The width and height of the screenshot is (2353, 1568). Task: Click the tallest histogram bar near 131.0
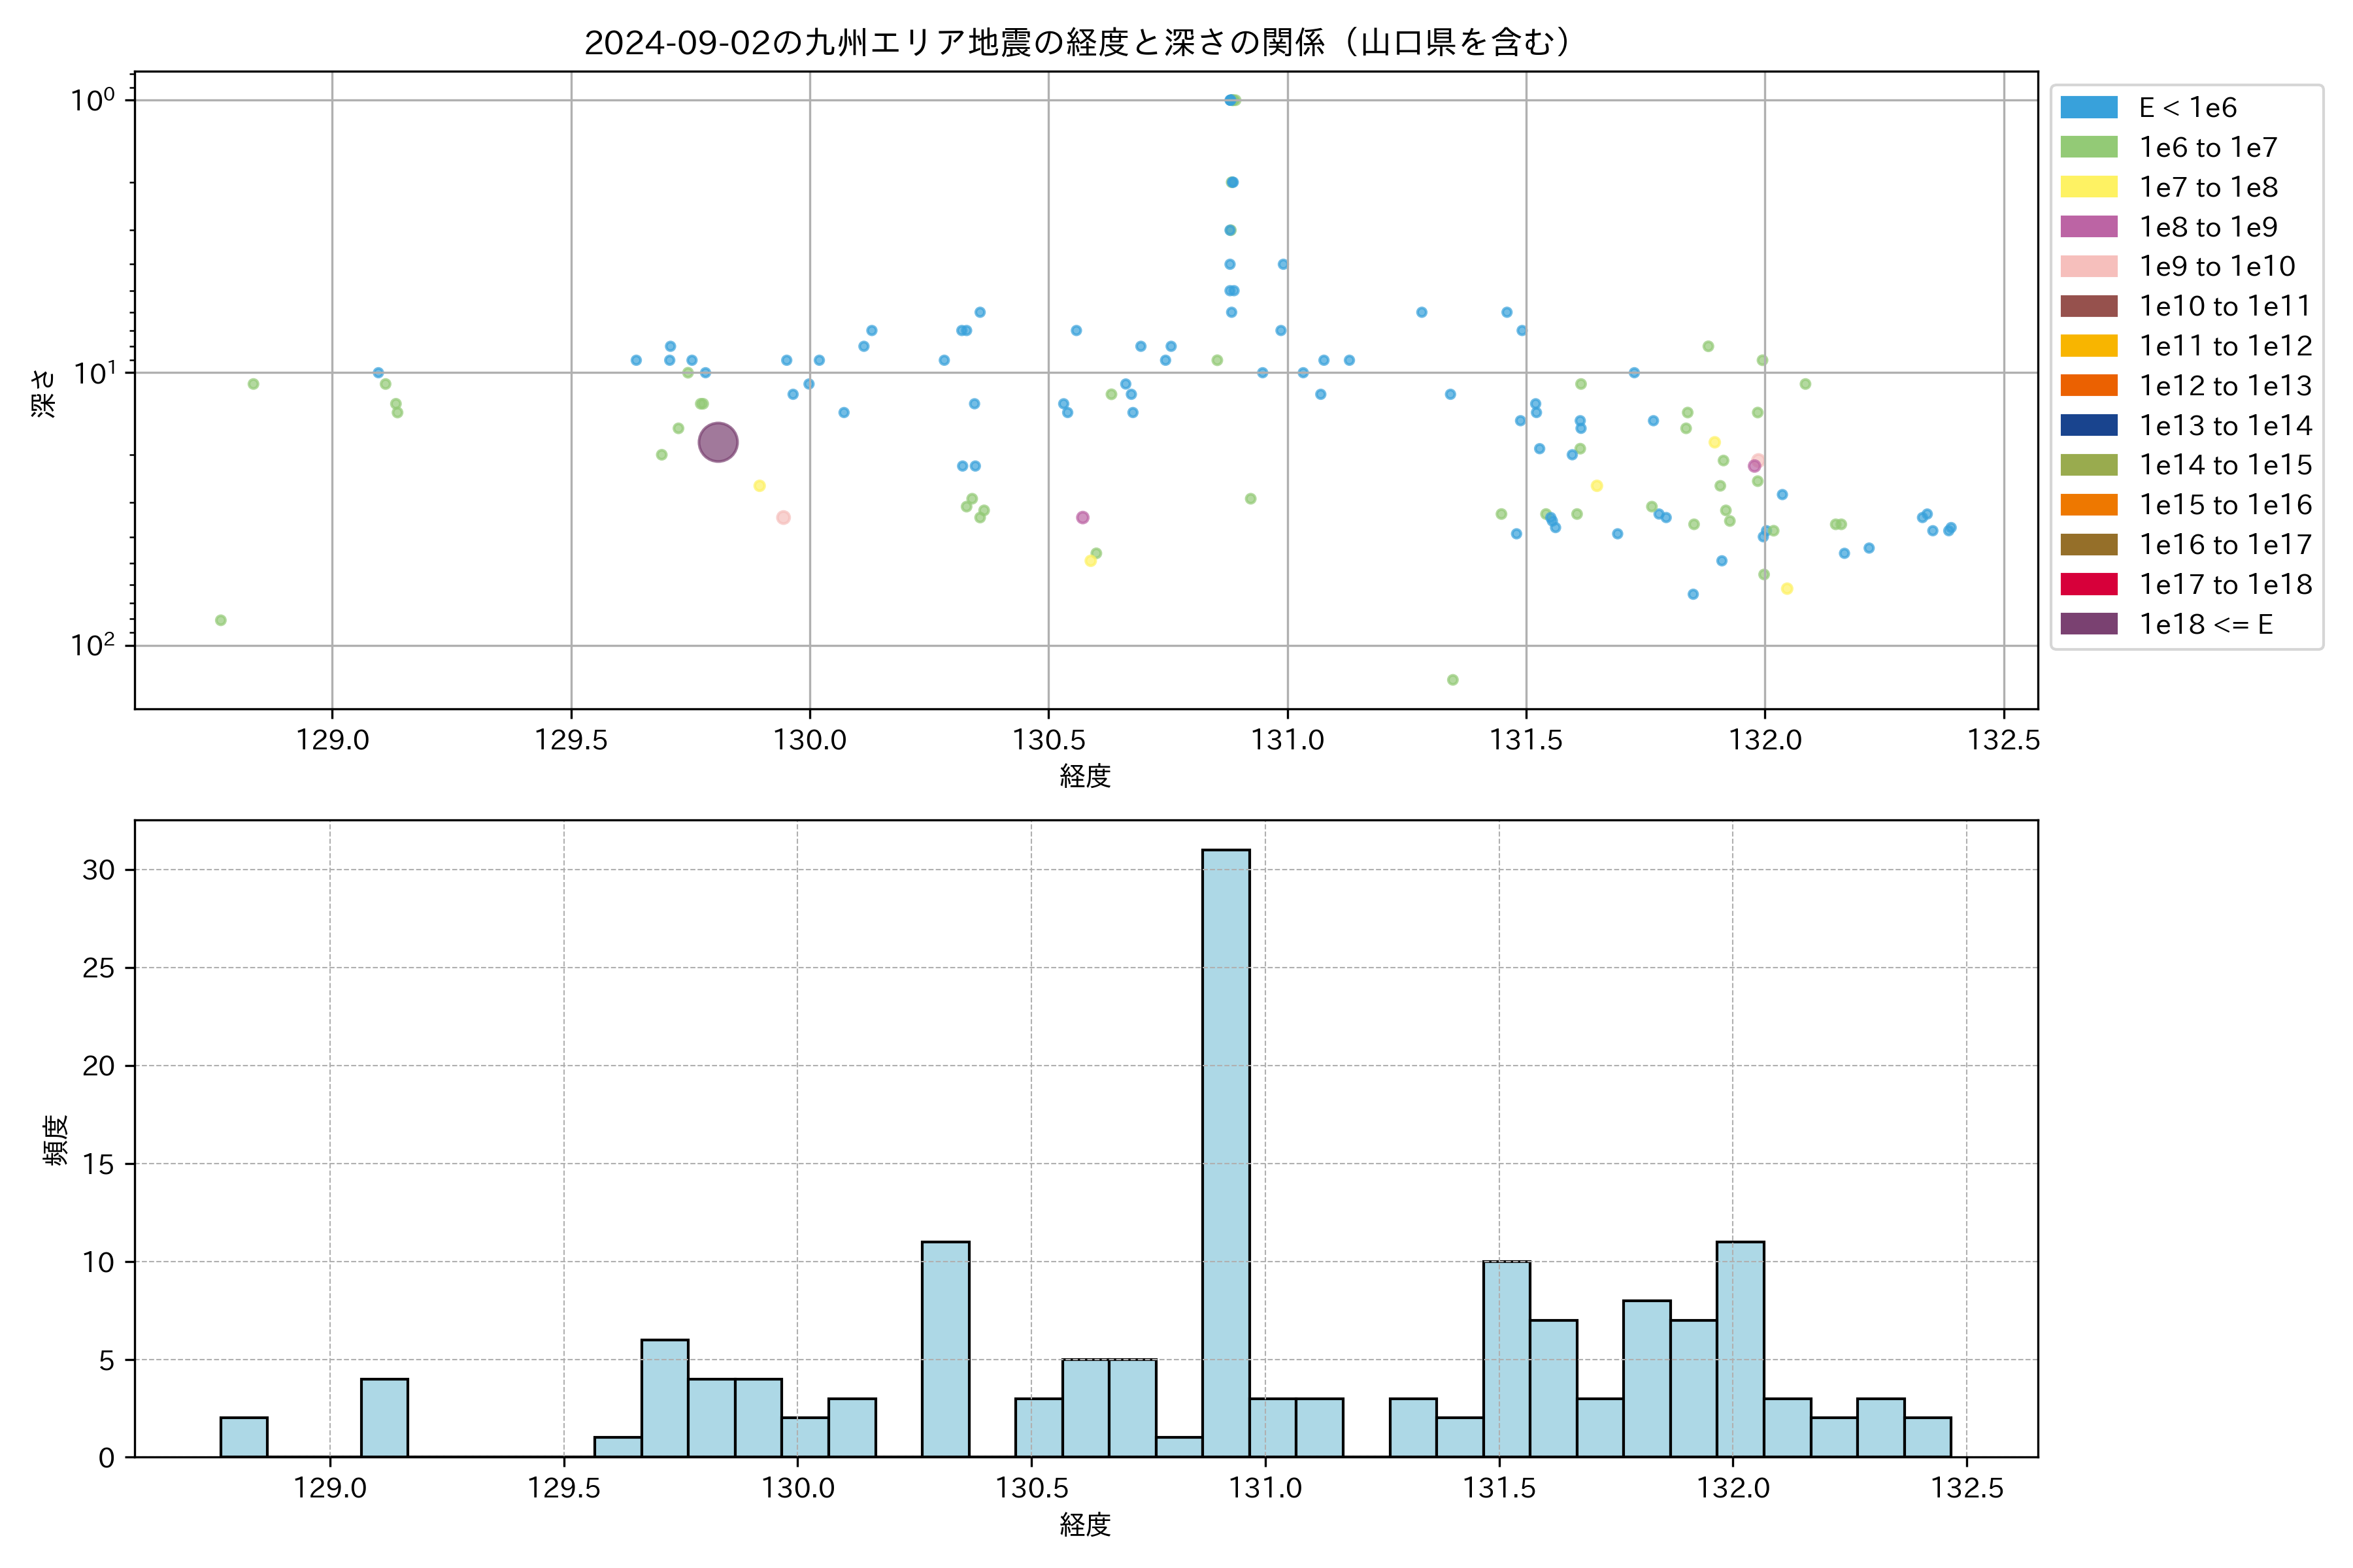(x=1226, y=1150)
